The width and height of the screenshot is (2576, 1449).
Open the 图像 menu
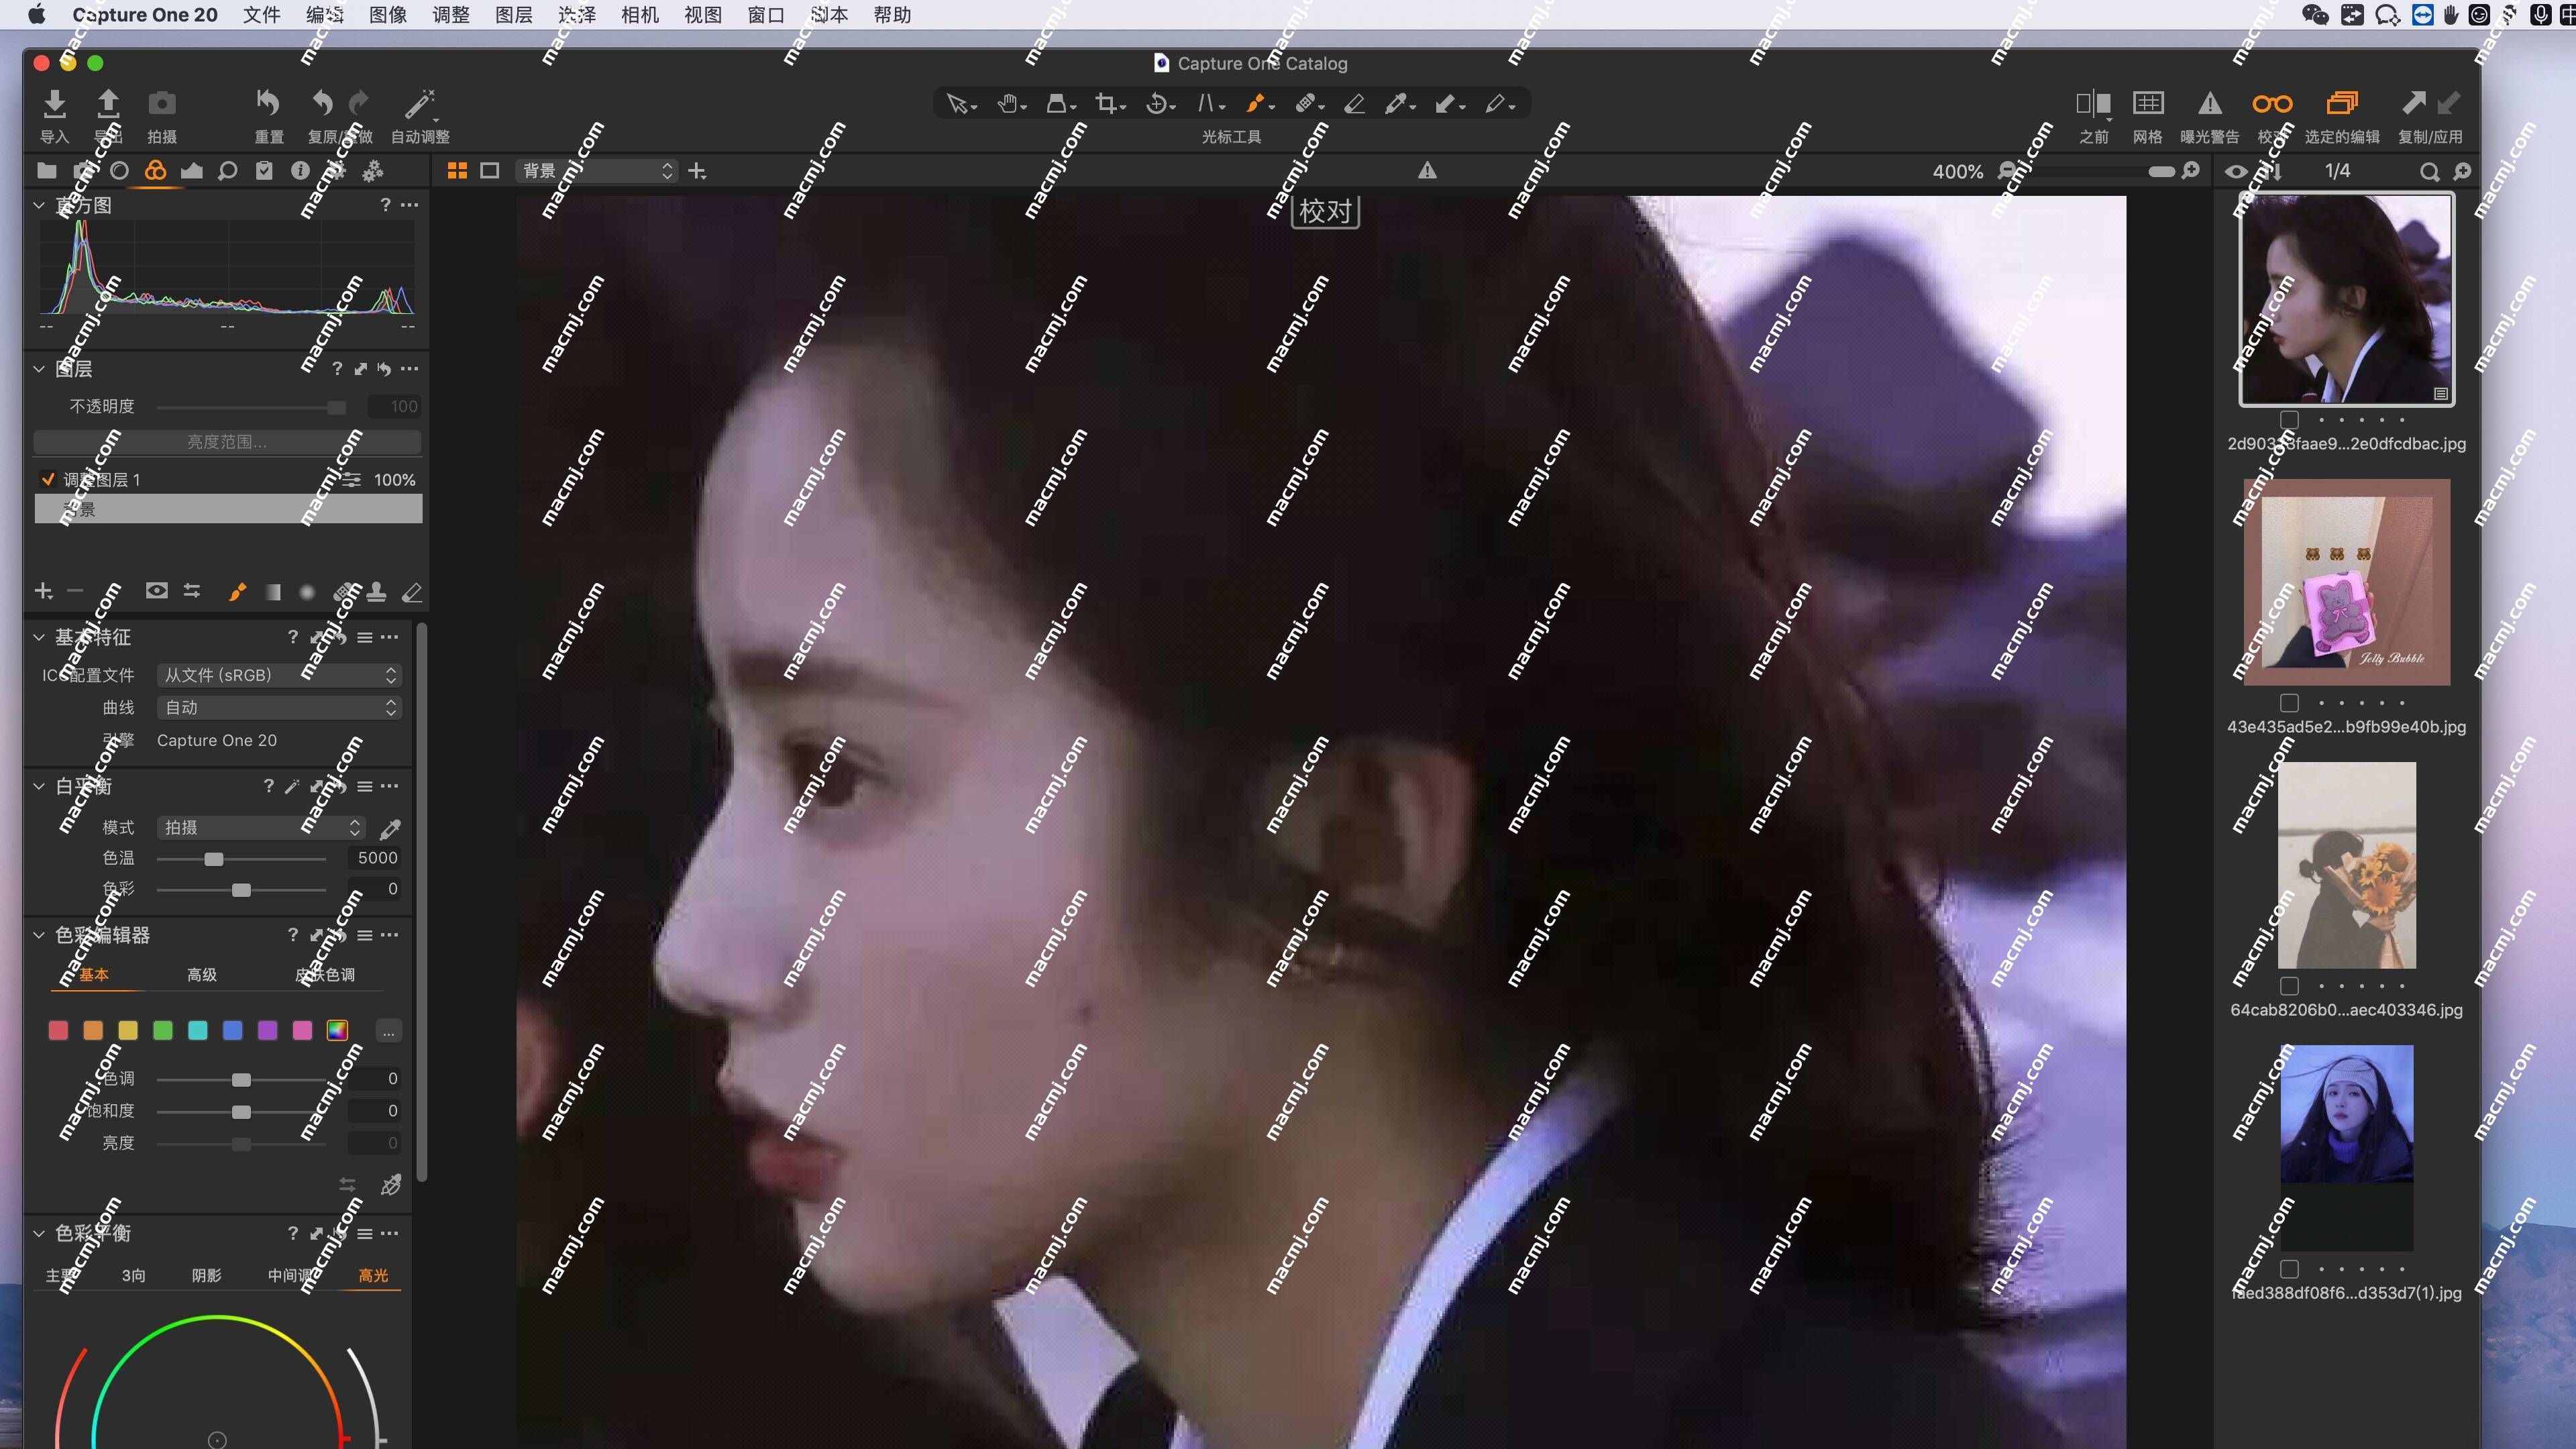[387, 15]
